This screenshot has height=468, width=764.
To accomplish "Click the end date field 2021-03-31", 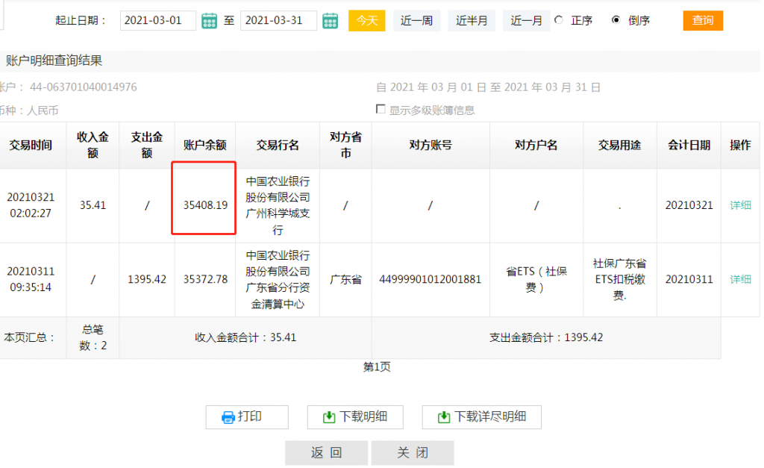I will (278, 21).
